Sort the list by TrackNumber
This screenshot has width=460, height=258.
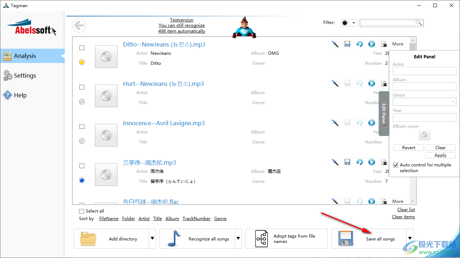197,219
